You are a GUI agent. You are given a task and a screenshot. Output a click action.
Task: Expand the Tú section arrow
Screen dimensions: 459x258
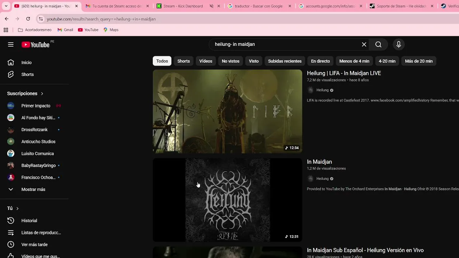pyautogui.click(x=17, y=208)
